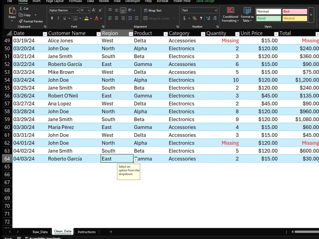The height and width of the screenshot is (239, 319).
Task: Toggle Bold formatting
Action: click(x=52, y=18)
